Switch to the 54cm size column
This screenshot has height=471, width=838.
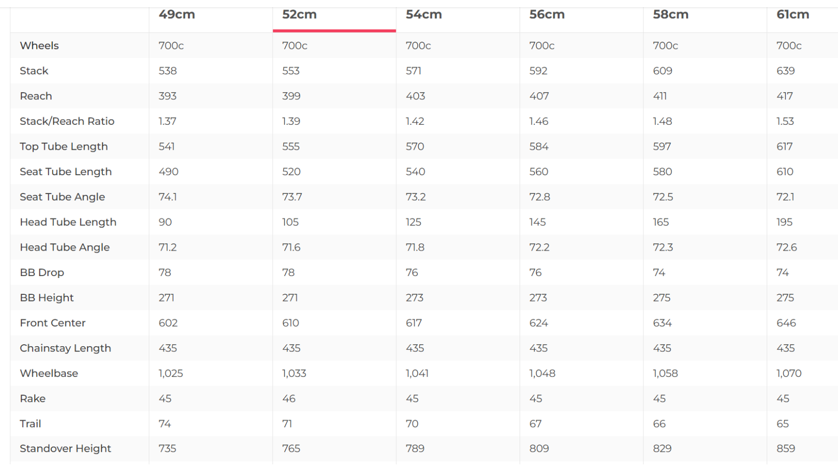click(x=424, y=14)
